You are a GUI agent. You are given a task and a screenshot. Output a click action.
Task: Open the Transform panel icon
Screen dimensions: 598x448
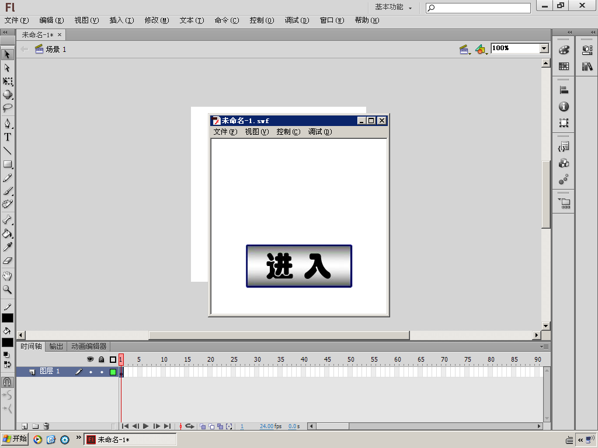(564, 123)
